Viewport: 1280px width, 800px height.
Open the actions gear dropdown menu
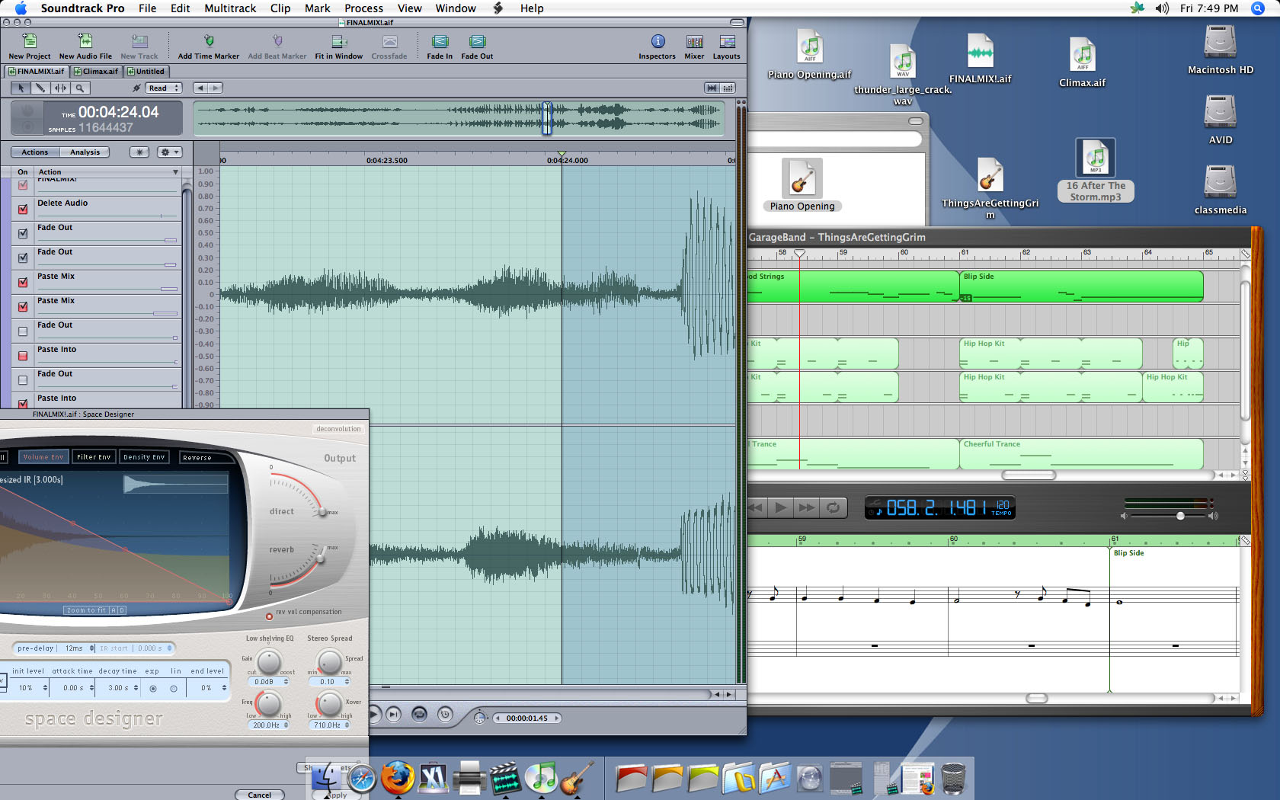click(x=169, y=152)
